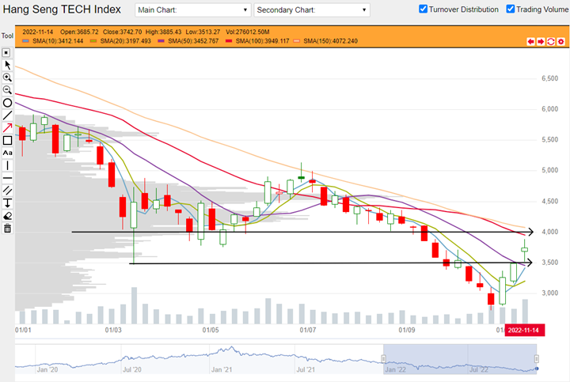Activate the eraser tool

(7, 216)
